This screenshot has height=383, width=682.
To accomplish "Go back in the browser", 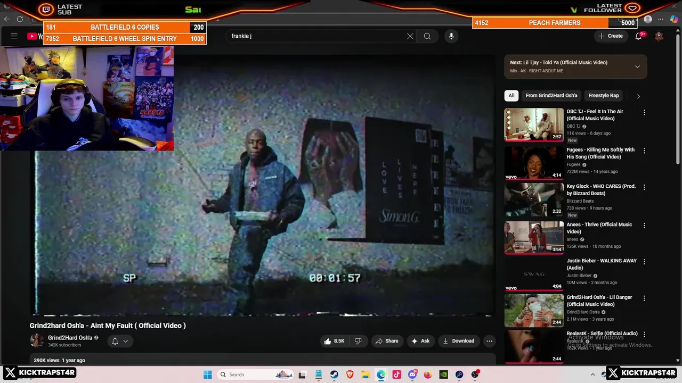I will [7, 19].
